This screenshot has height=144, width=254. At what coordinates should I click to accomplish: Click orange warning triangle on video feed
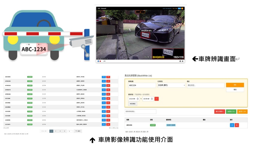tap(140, 12)
